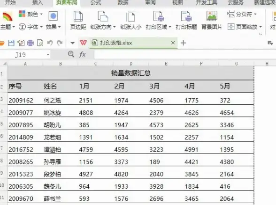
Task: Open the 字体 theme fonts menu
Action: [x=31, y=27]
